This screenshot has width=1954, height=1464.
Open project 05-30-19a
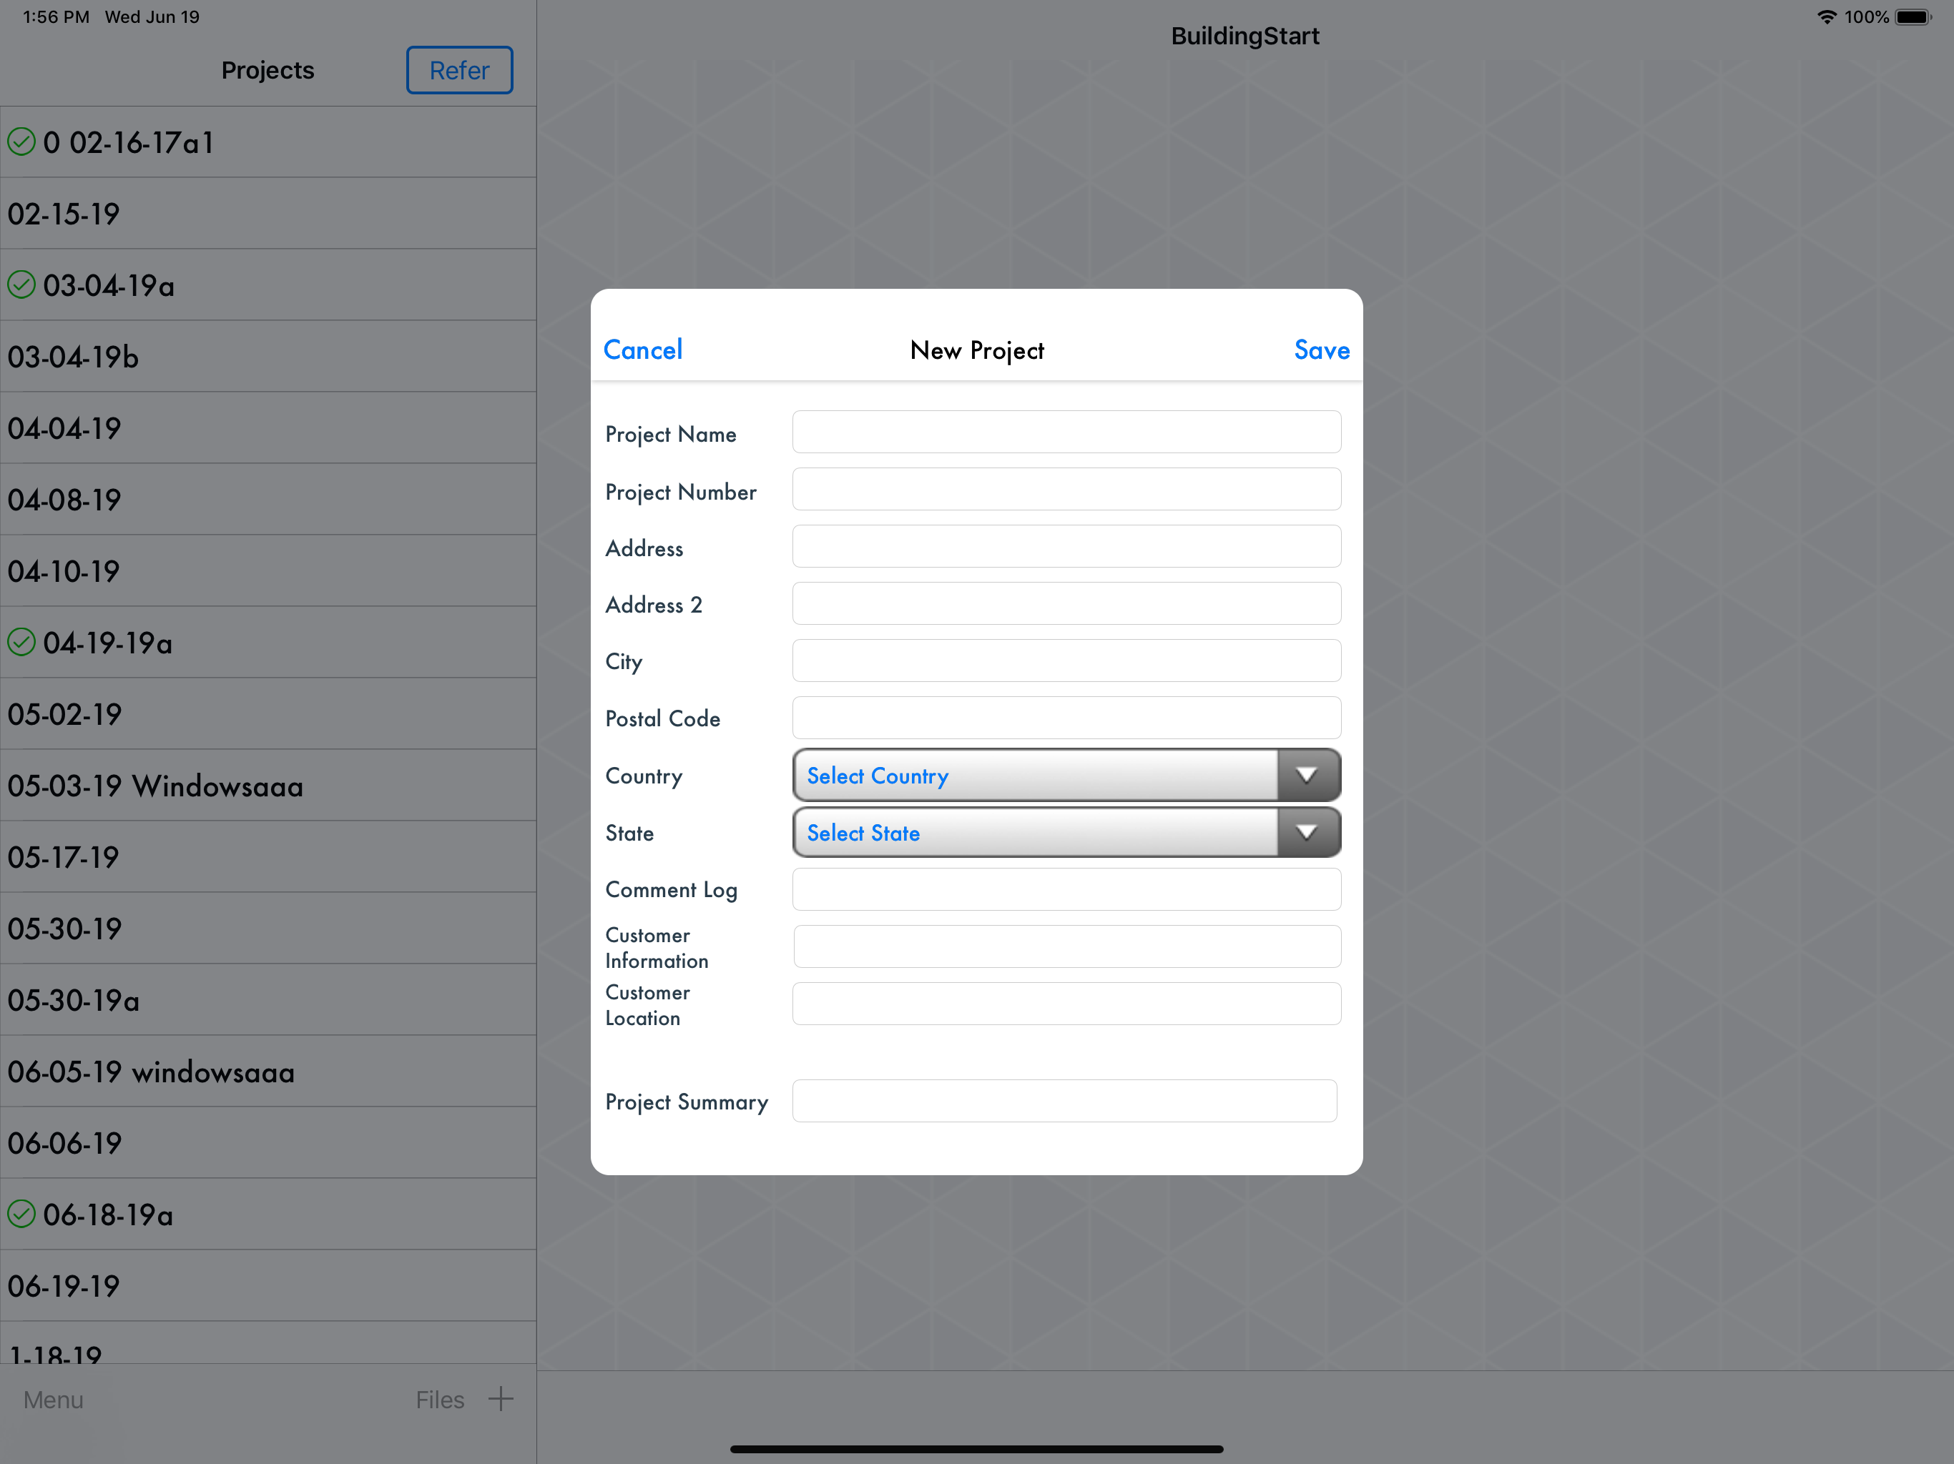(x=267, y=1001)
